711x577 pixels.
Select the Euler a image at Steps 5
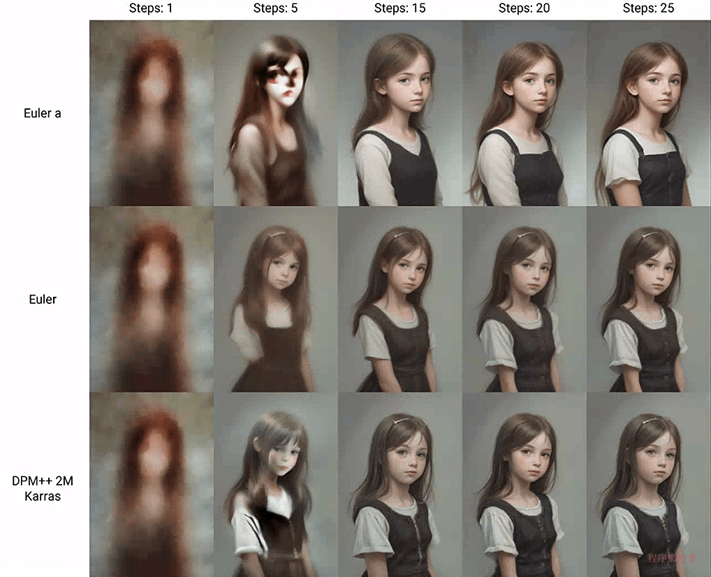(275, 113)
